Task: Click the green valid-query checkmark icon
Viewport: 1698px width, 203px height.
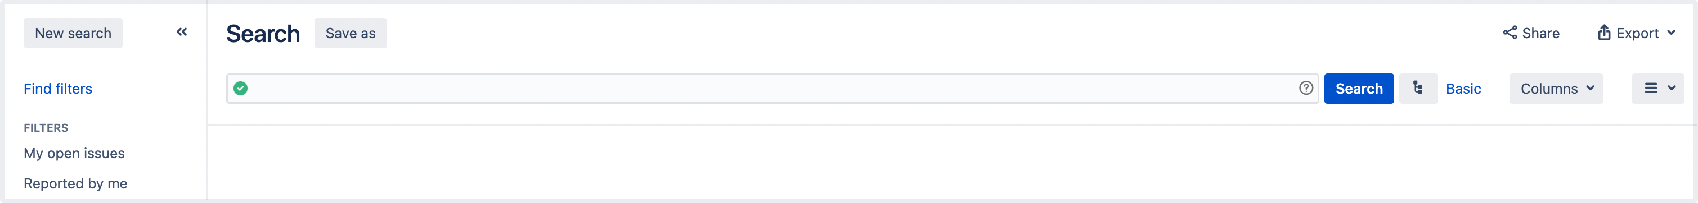Action: click(241, 88)
